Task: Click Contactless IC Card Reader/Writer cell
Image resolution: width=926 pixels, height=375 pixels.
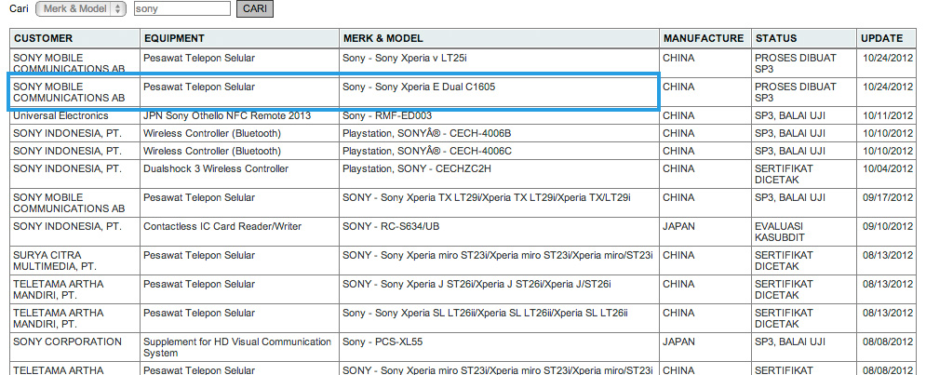Action: tap(240, 232)
